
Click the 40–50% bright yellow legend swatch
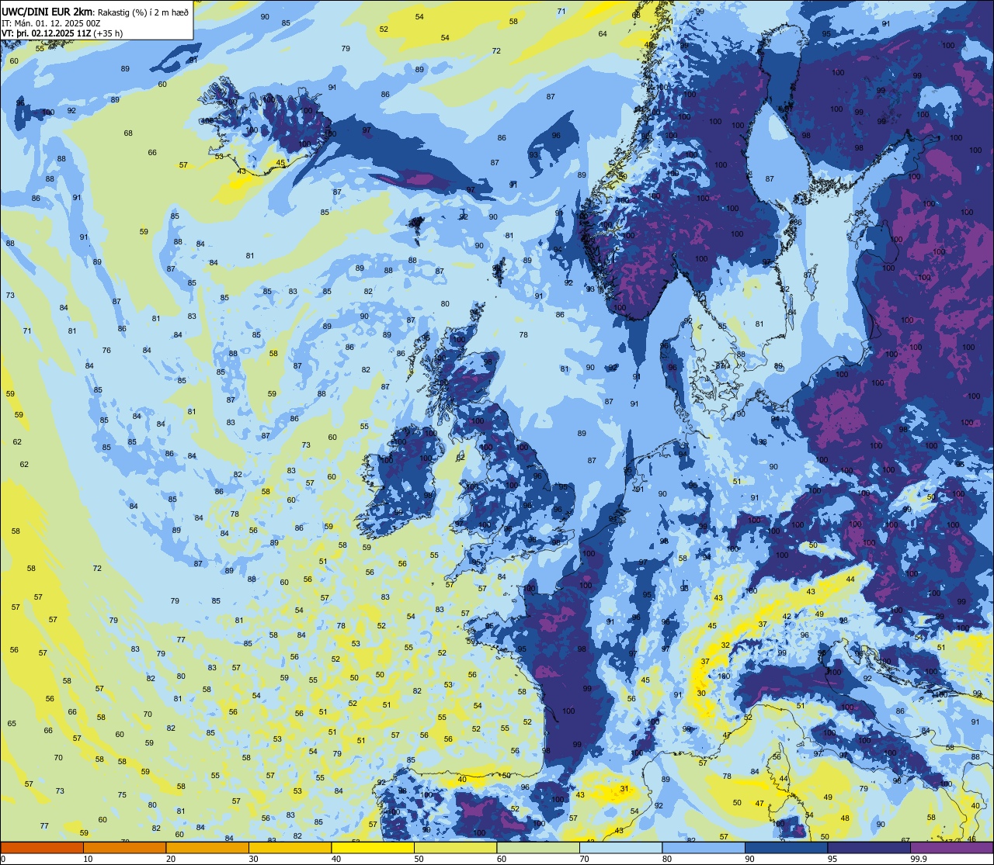(373, 847)
